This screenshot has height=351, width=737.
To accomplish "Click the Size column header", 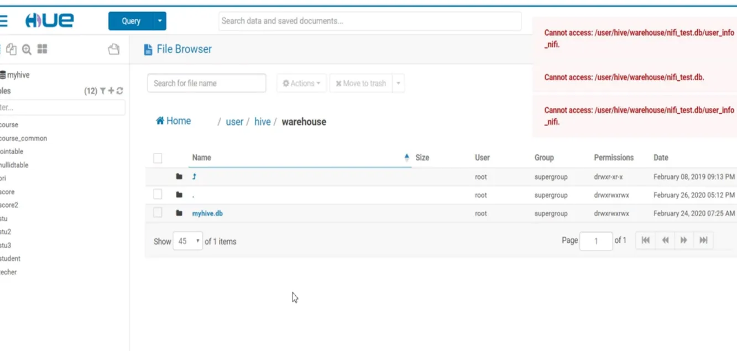I will point(422,158).
